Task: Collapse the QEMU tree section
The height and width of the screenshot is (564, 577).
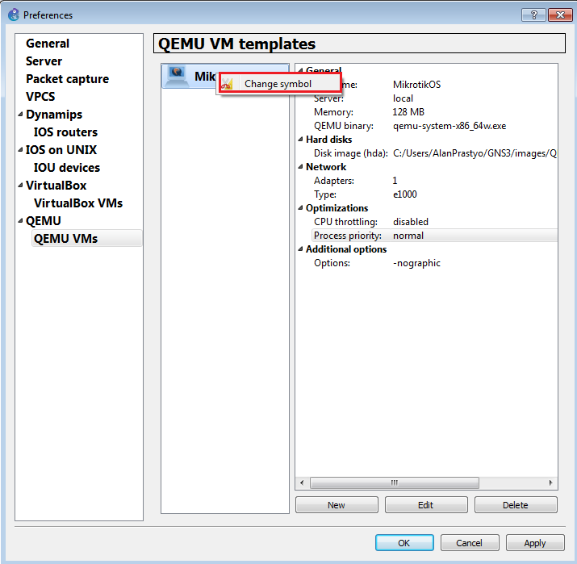Action: (x=21, y=221)
